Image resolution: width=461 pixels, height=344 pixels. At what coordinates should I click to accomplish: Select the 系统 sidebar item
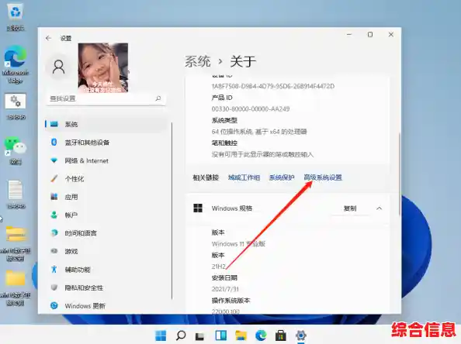(106, 124)
